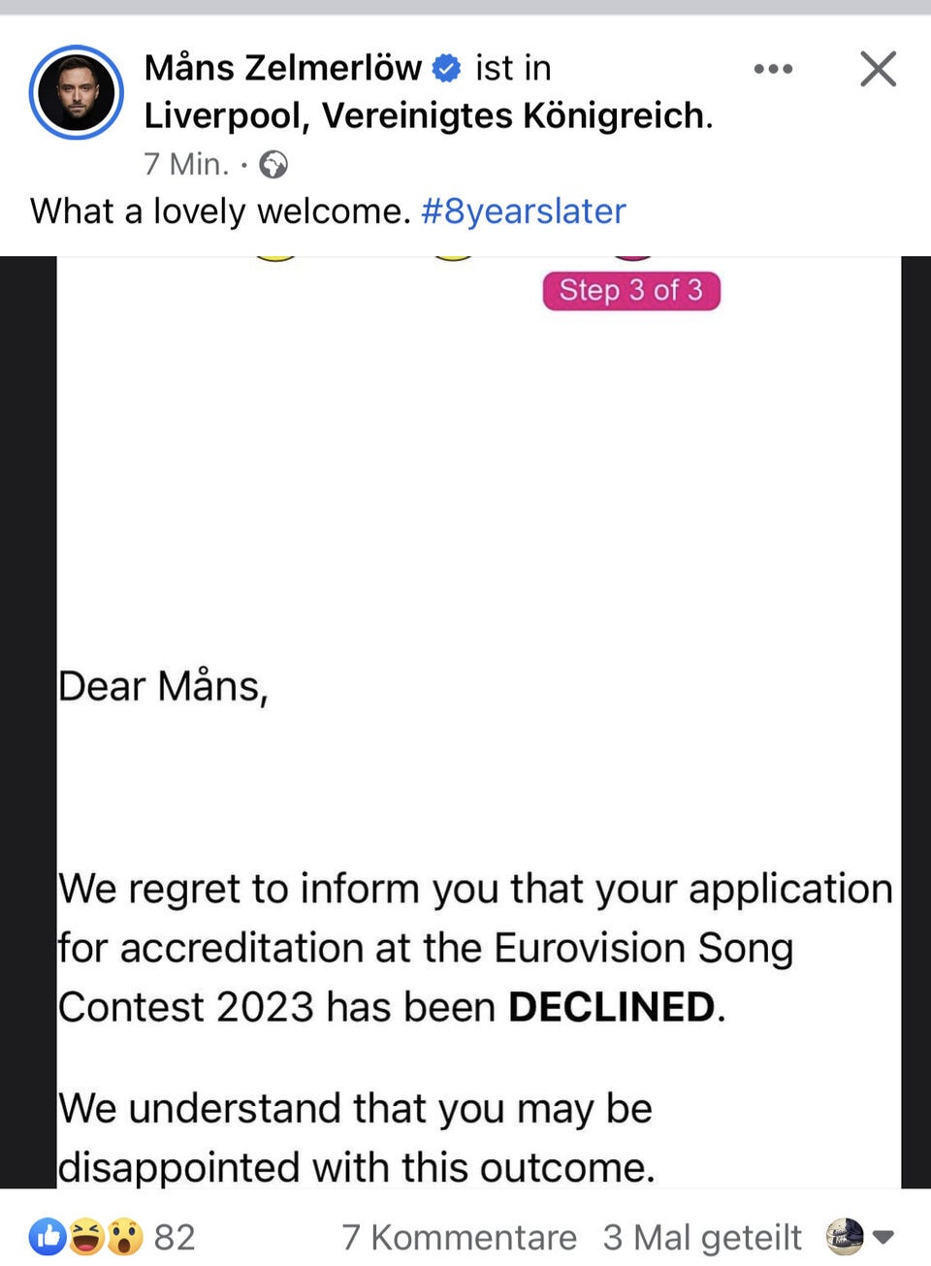Tap the laughing Haha reaction emoji

coord(86,1237)
